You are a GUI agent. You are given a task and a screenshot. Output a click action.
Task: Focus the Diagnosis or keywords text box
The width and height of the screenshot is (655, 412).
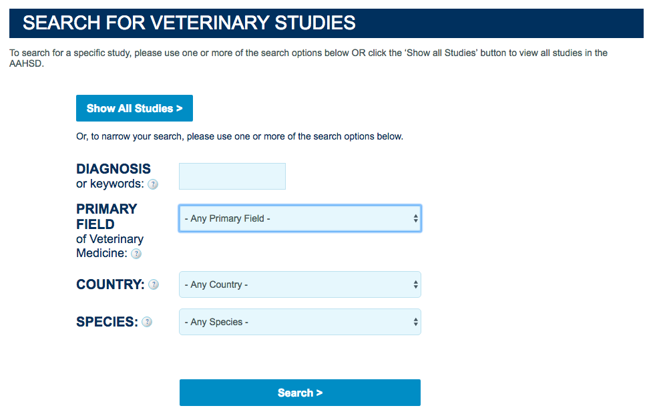(x=232, y=176)
